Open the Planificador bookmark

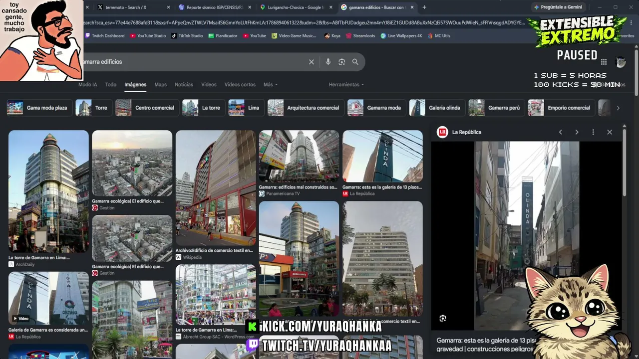point(223,36)
